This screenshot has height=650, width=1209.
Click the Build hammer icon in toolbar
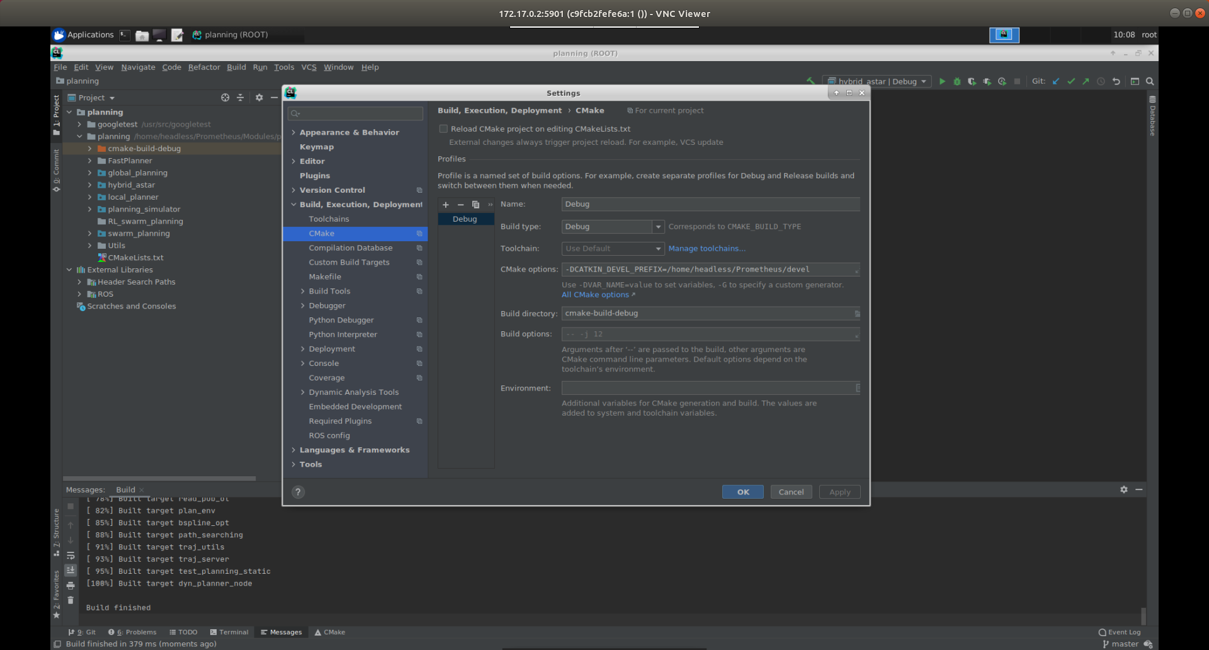point(811,81)
